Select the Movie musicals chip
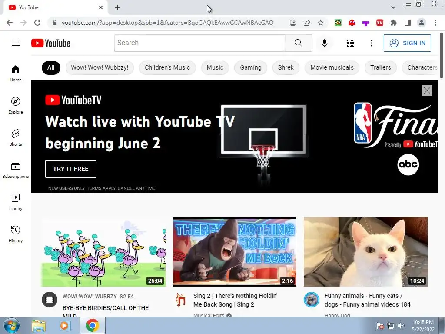Screen dimensions: 445x334 pyautogui.click(x=332, y=67)
